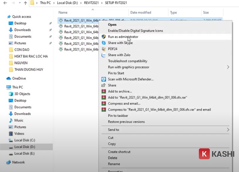Click the pin icon beside Desktop
This screenshot has height=172, width=239.
point(50,23)
